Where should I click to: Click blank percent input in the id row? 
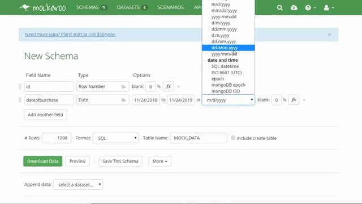pos(150,87)
